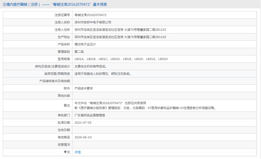
Task: Click the 产品名称 label
Action: pos(64,44)
